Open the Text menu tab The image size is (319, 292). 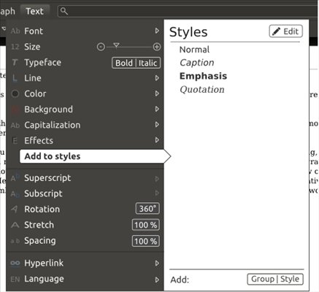tap(34, 11)
